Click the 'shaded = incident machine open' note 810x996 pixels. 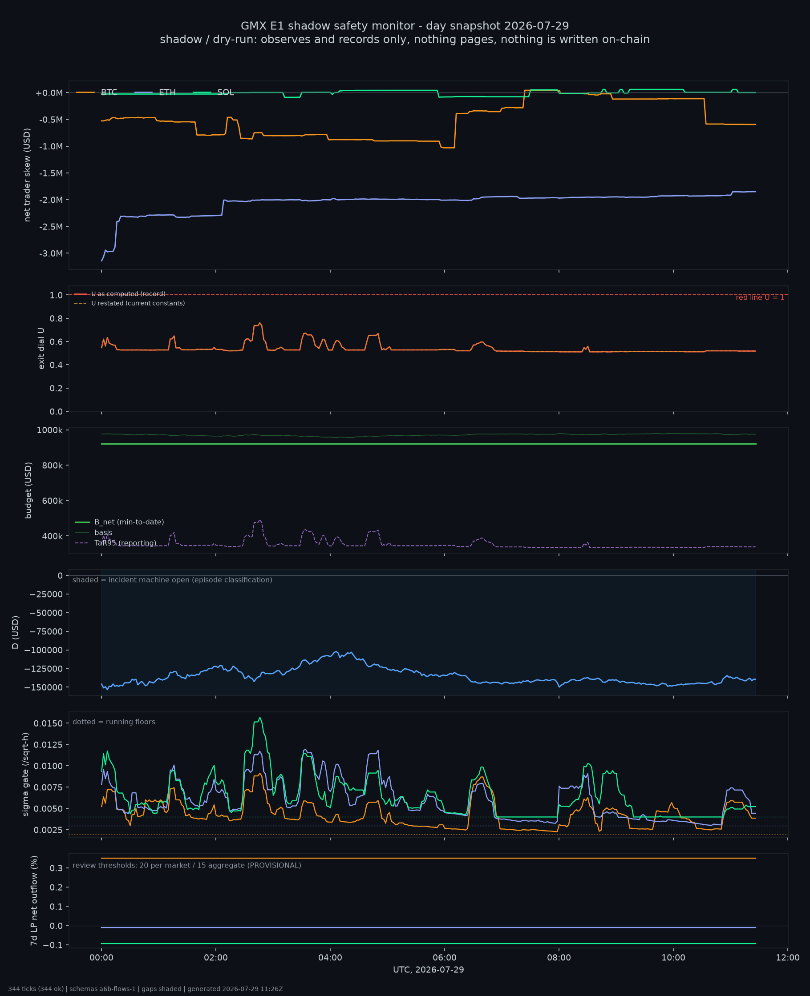(172, 580)
